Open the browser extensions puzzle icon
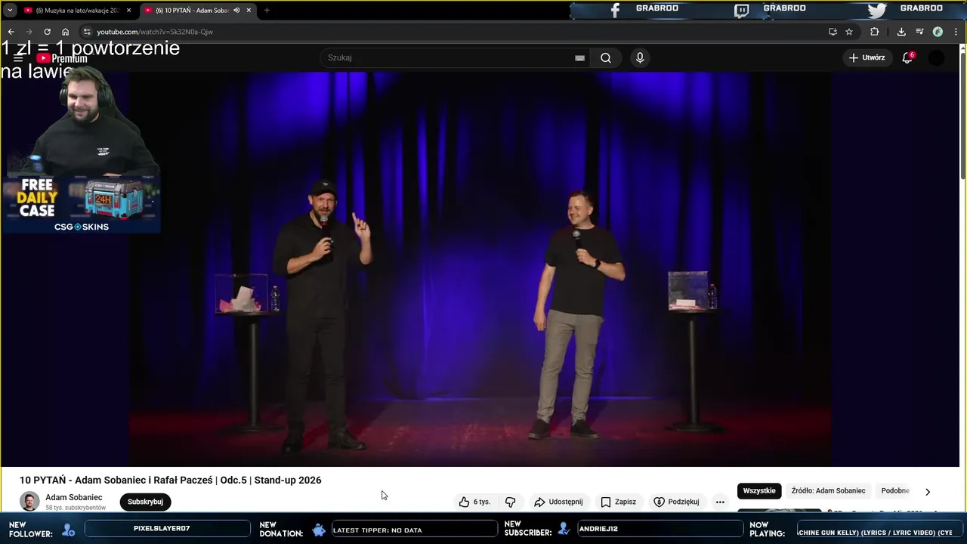Viewport: 967px width, 544px height. (875, 32)
